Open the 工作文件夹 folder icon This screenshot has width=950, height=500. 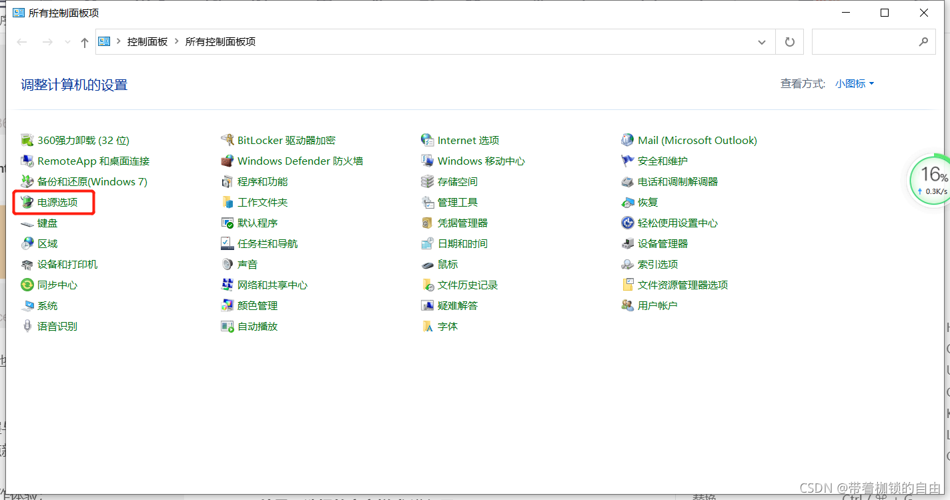(x=227, y=202)
